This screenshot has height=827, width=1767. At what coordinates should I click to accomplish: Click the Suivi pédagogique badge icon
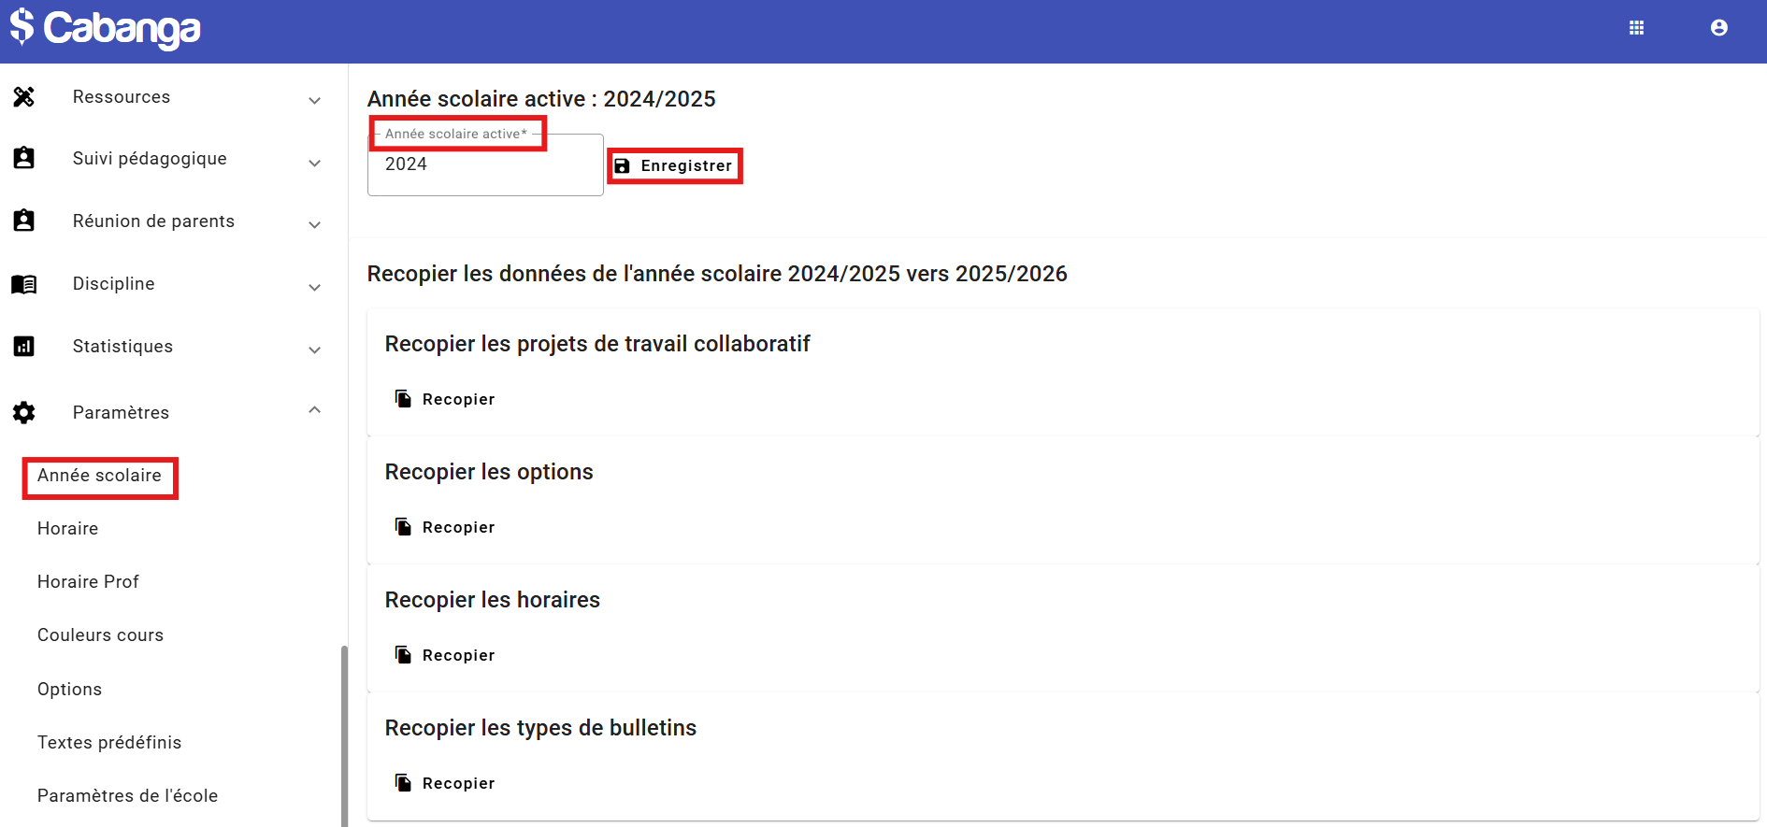(x=24, y=159)
